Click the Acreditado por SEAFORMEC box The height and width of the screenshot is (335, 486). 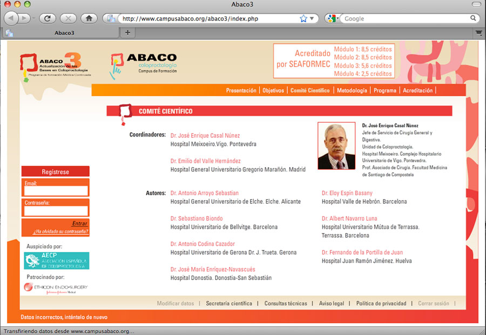click(334, 60)
